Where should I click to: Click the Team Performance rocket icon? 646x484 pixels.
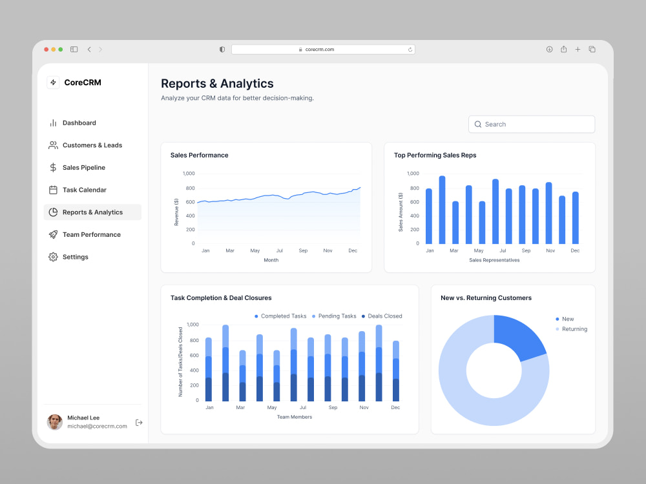[x=53, y=235]
